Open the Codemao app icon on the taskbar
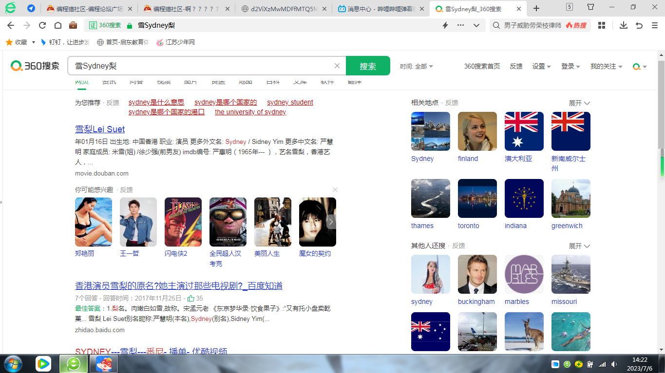The image size is (665, 373). coord(103,363)
